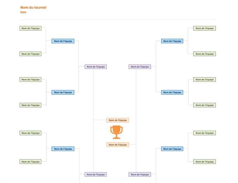This screenshot has height=183, width=238.
Task: Select the second blue box on left side
Action: 63,92
